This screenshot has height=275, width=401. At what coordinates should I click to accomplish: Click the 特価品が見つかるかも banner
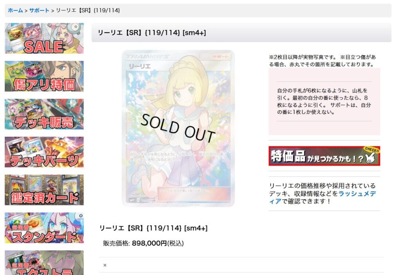(x=324, y=156)
